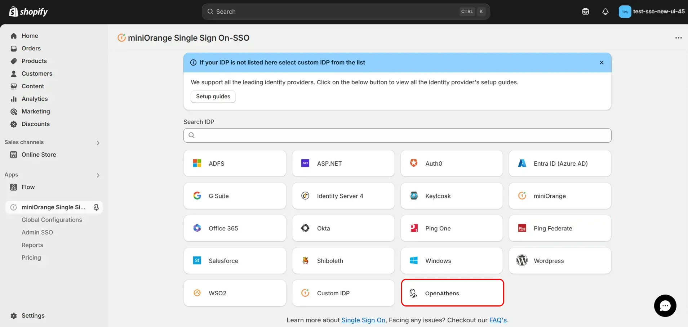Screen dimensions: 688x327
Task: Open Admin SSO page
Action: [37, 232]
